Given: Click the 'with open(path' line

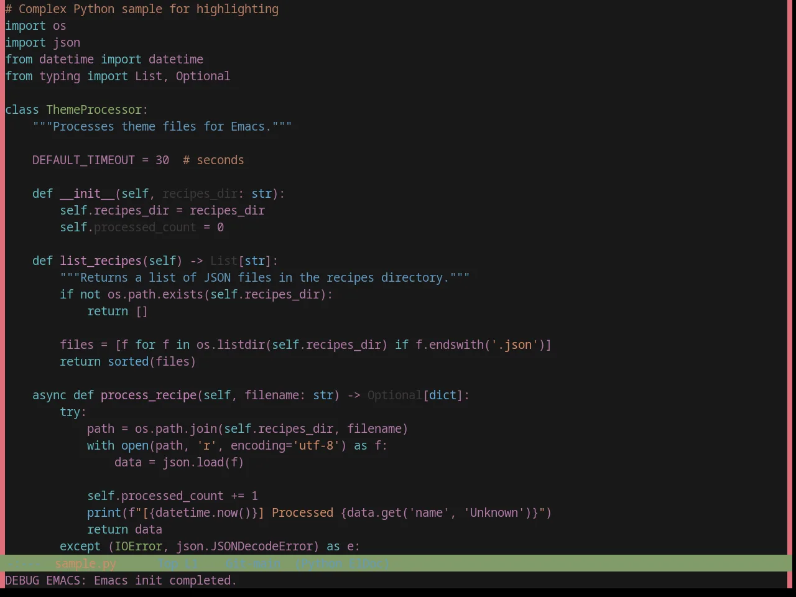Looking at the screenshot, I should [237, 445].
